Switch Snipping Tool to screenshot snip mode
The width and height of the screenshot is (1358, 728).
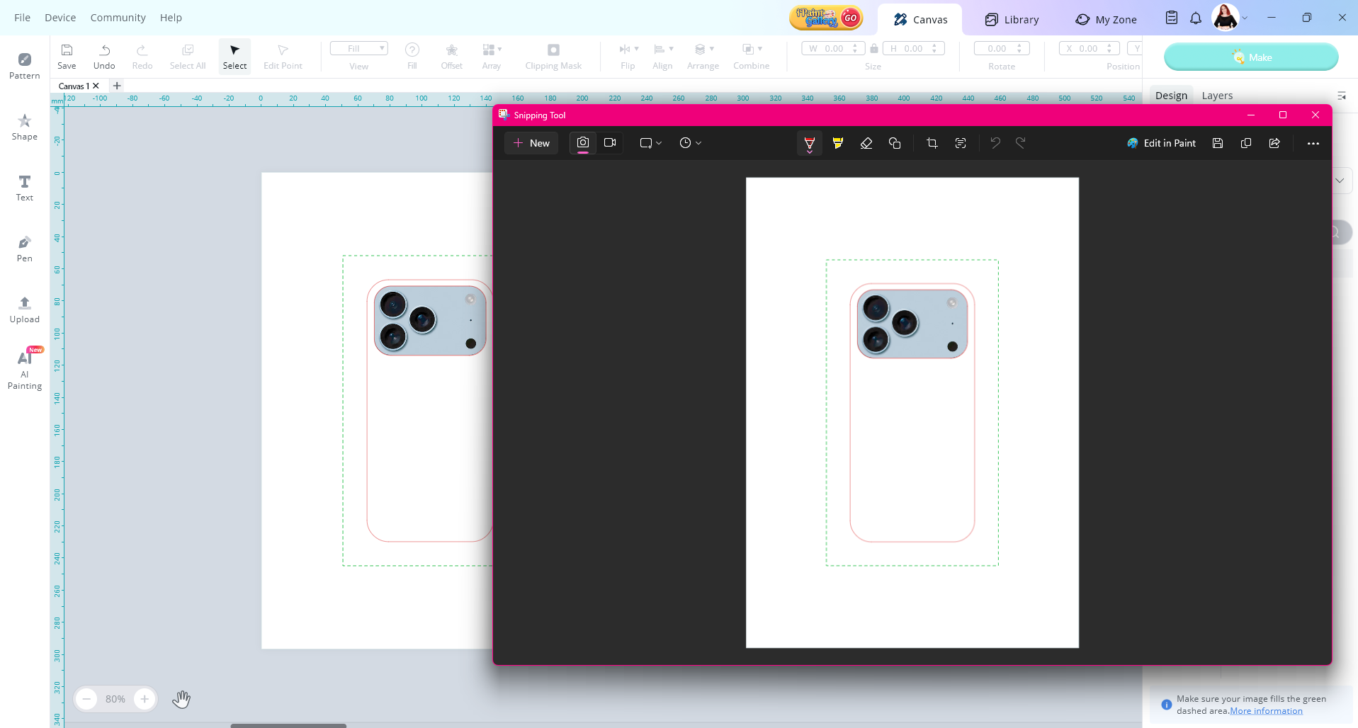click(x=582, y=143)
